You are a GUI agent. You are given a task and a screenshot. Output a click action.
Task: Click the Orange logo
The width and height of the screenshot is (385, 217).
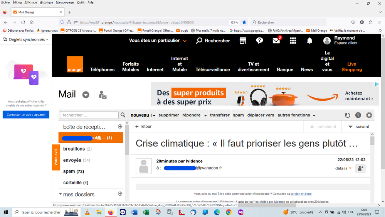point(75,64)
